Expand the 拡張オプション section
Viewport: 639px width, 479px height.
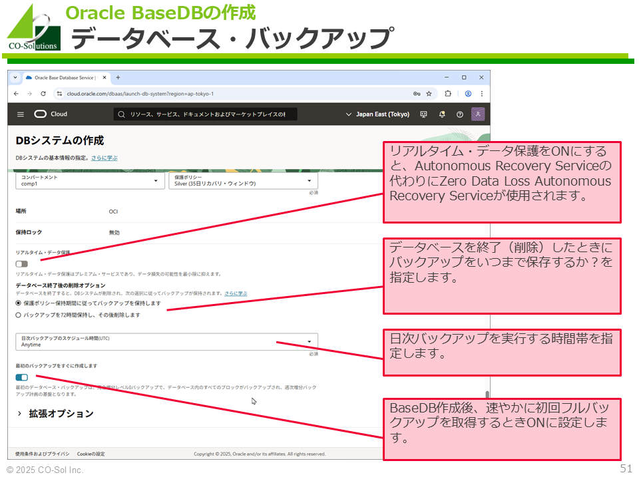pyautogui.click(x=55, y=414)
